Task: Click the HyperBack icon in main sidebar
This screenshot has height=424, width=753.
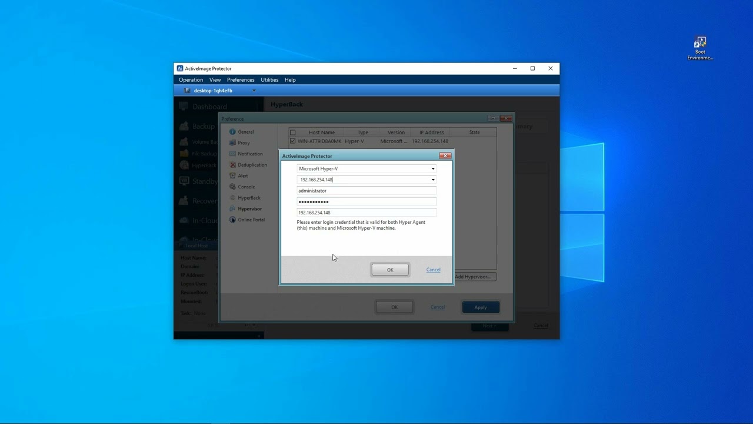Action: click(x=185, y=165)
